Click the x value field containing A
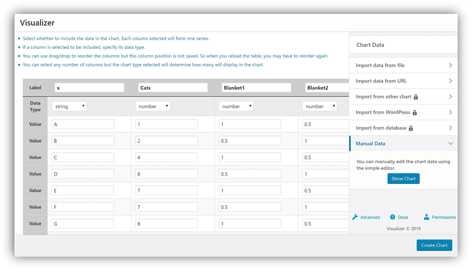This screenshot has height=270, width=471. [x=83, y=124]
